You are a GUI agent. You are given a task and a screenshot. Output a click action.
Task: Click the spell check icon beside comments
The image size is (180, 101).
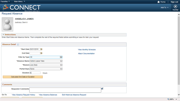102,89
